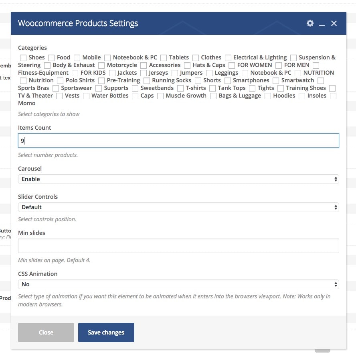Viewport: 356px width, 361px height.
Task: Check the Tights category box
Action: click(252, 88)
